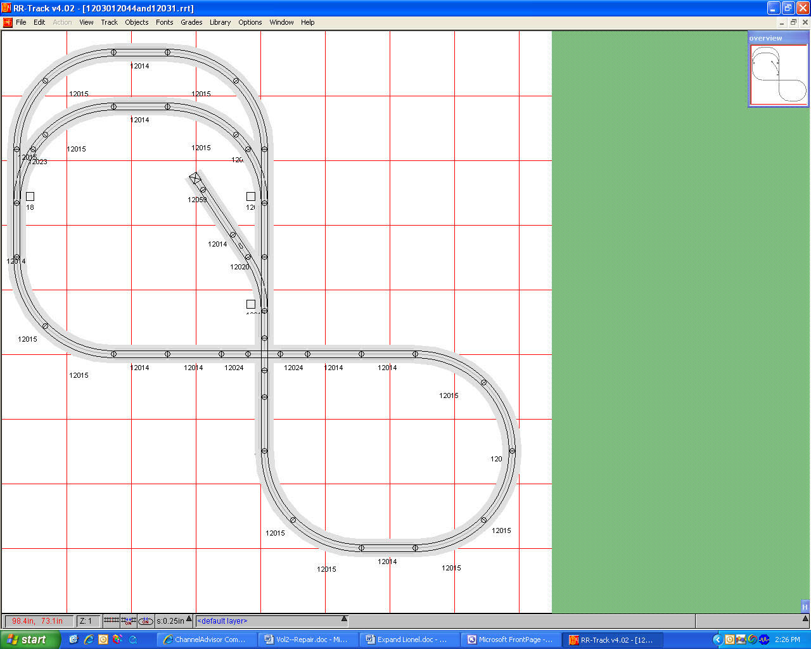The height and width of the screenshot is (649, 811).
Task: Click the bumper track end piece 12059
Action: (x=195, y=179)
